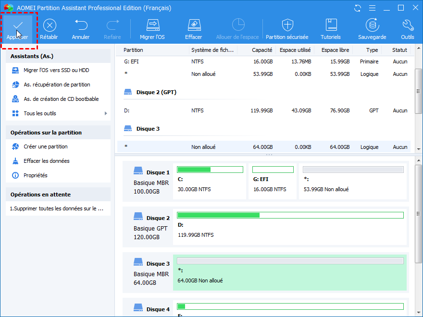Open Propriétés in the partition operations
This screenshot has height=317, width=423.
coord(35,175)
